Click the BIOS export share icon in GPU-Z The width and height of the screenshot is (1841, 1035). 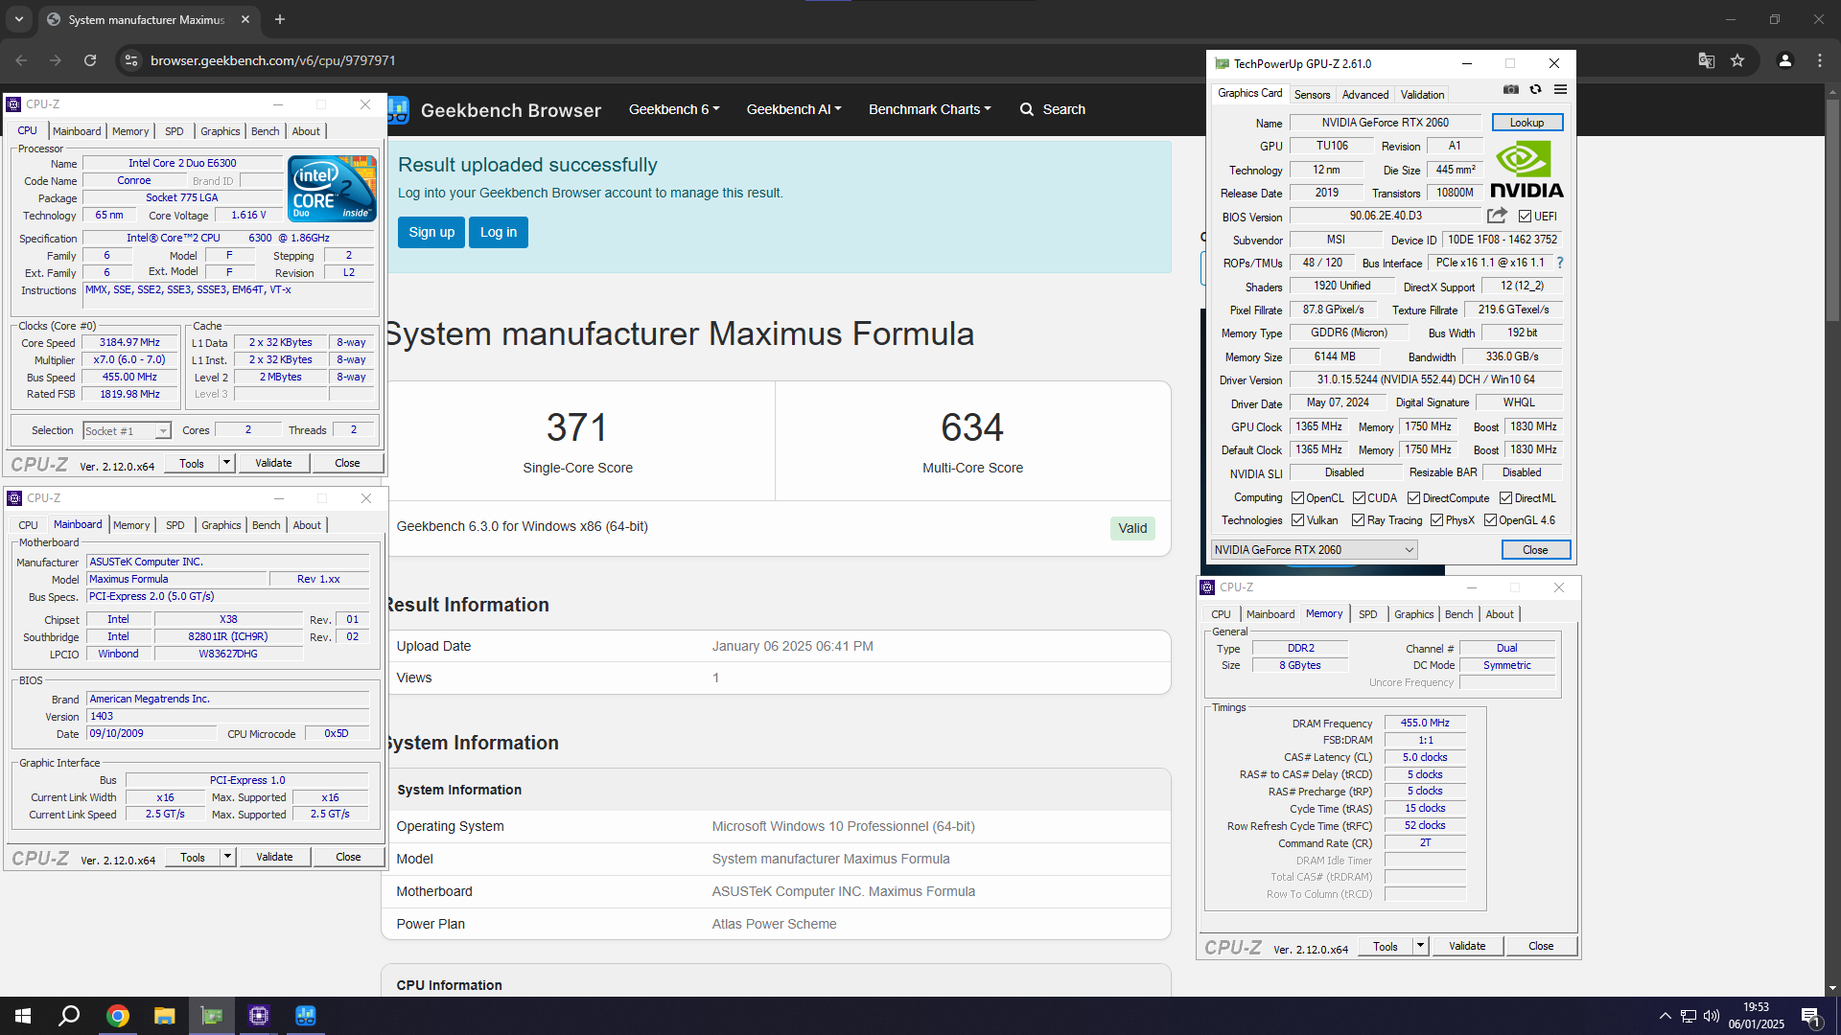pos(1496,216)
